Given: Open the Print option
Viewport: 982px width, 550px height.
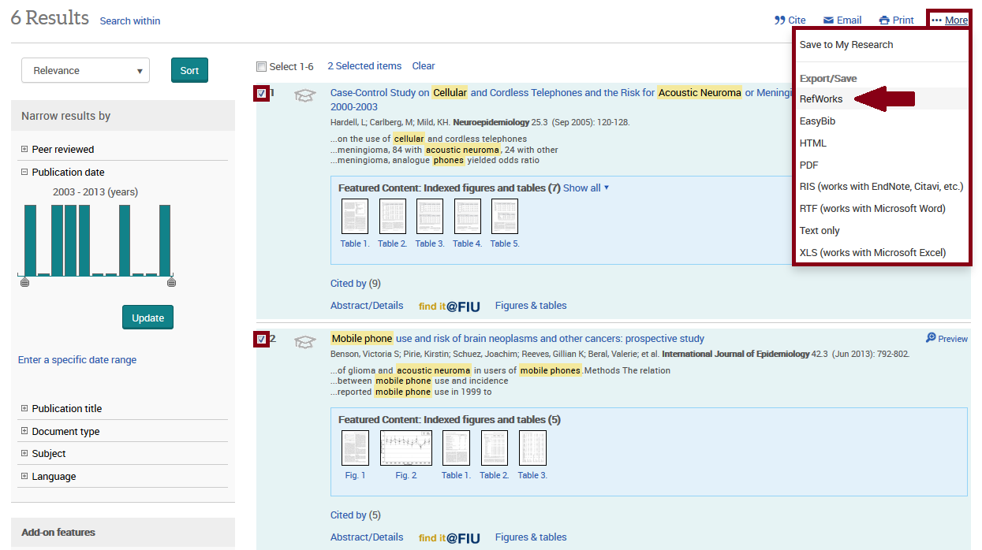Looking at the screenshot, I should [x=896, y=20].
